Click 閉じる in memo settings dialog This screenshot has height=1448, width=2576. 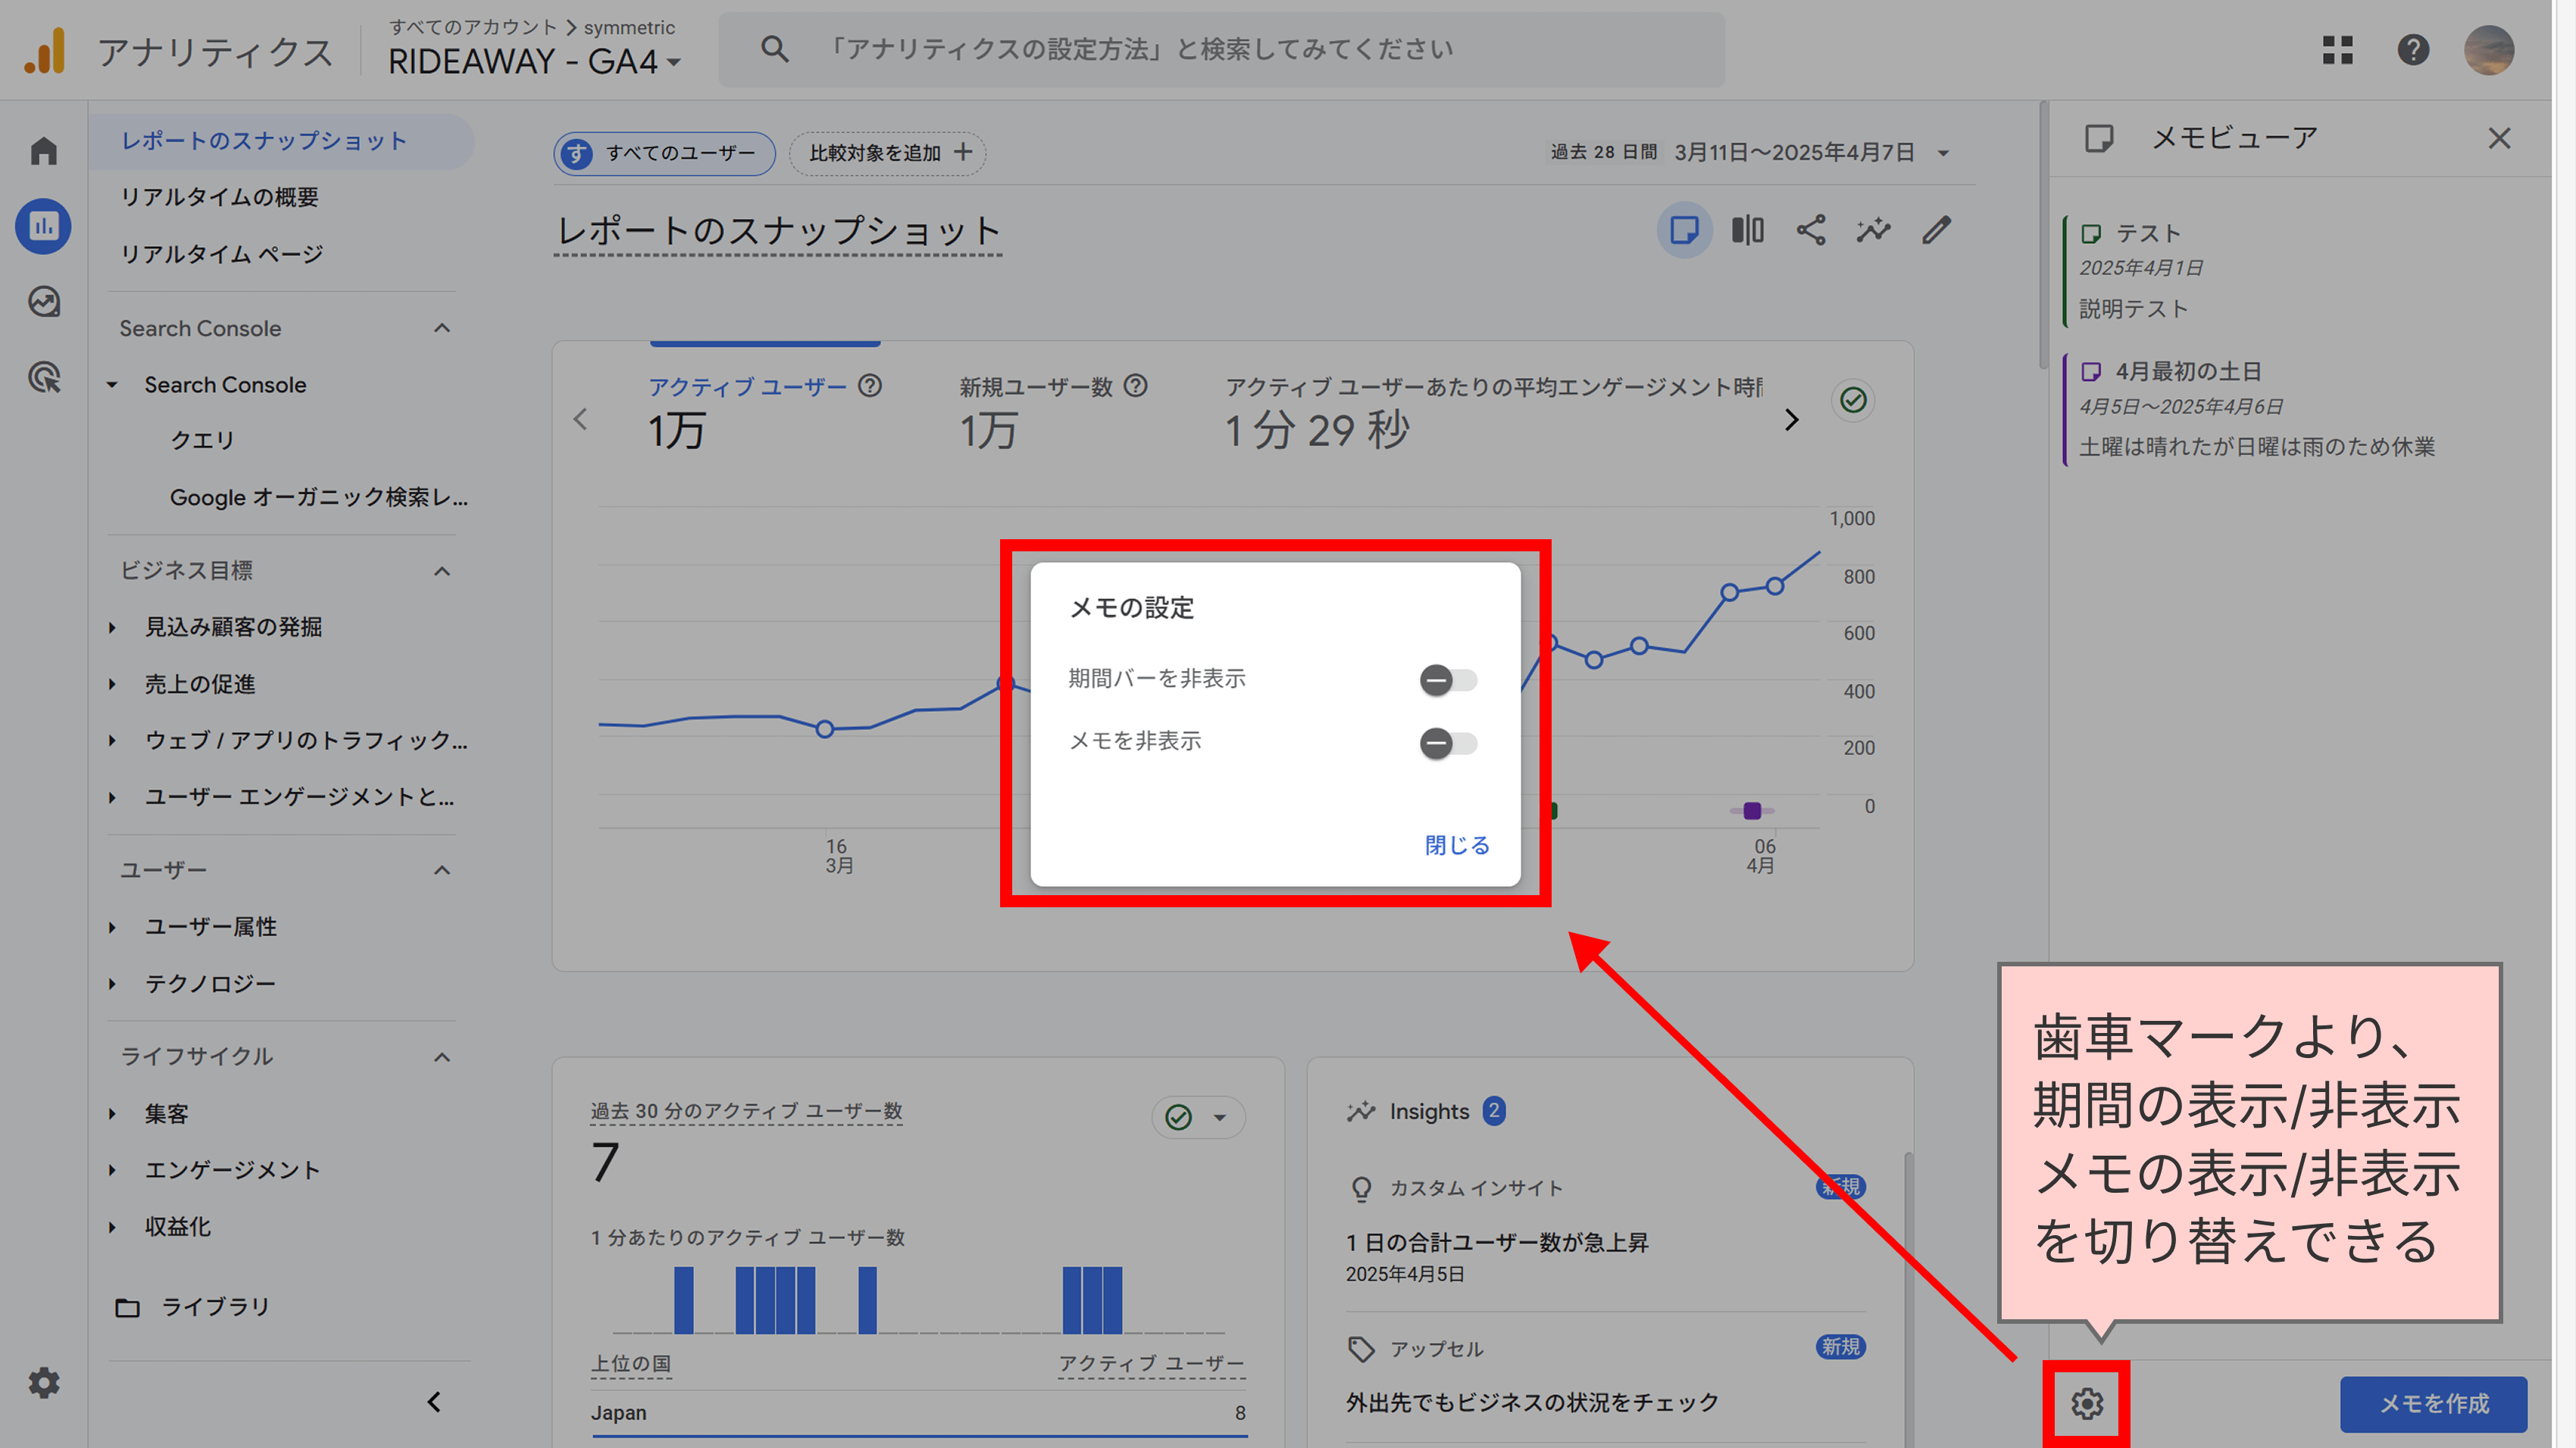click(1456, 845)
